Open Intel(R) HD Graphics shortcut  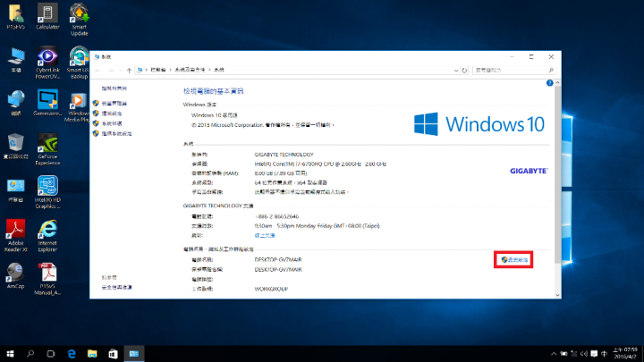pyautogui.click(x=47, y=192)
